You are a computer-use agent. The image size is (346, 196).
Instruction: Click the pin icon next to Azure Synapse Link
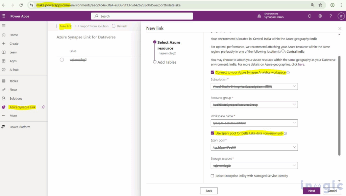click(43, 107)
